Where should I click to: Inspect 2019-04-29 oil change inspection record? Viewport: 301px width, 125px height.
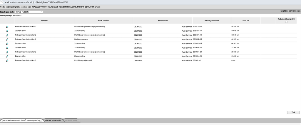point(7,52)
